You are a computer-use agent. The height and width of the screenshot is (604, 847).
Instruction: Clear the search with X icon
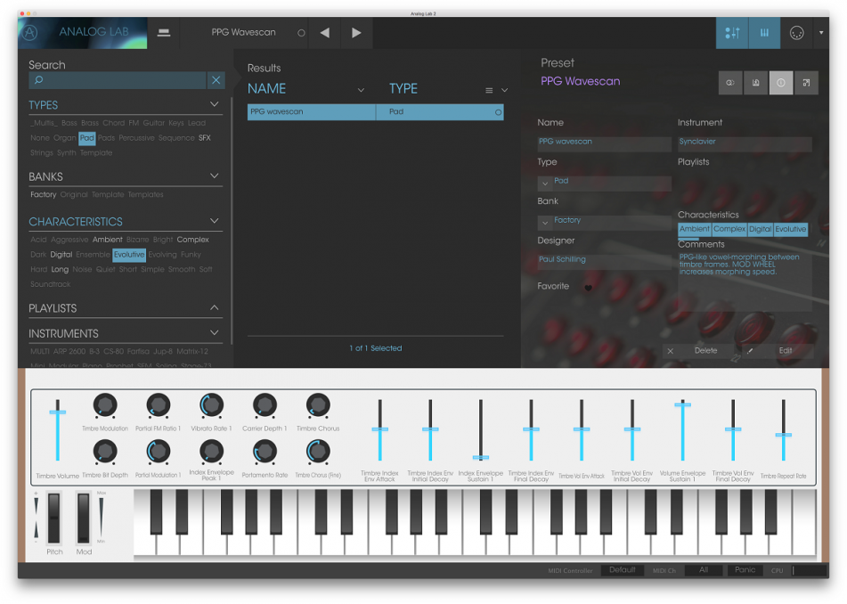216,80
